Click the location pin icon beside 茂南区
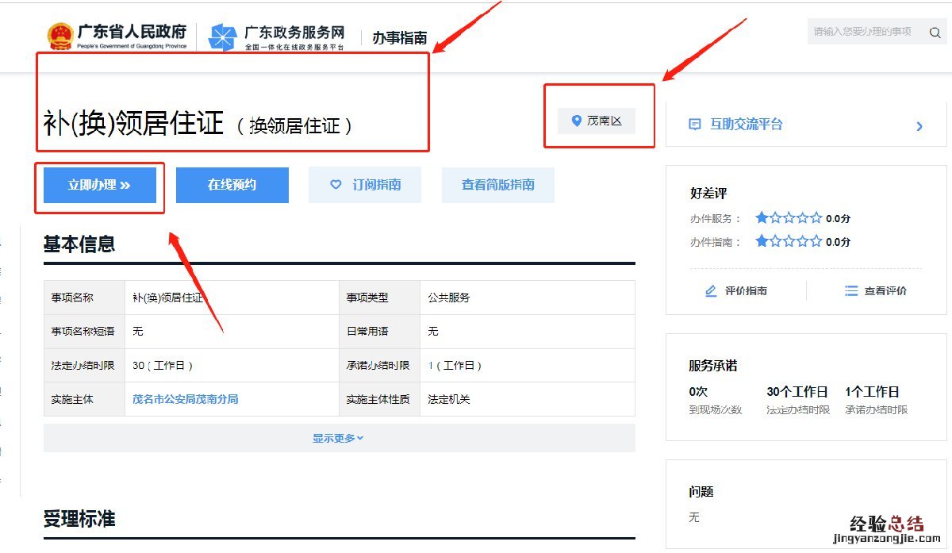The image size is (952, 553). (x=577, y=121)
